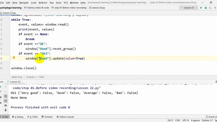Close the Lesson 22 Run panel tab
The height and width of the screenshot is (122, 217).
pyautogui.click(x=22, y=82)
